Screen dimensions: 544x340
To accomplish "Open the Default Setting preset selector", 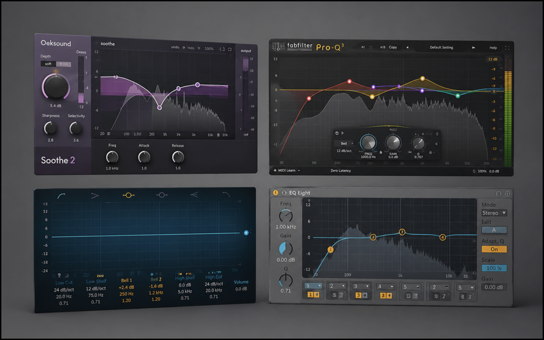I will point(441,48).
